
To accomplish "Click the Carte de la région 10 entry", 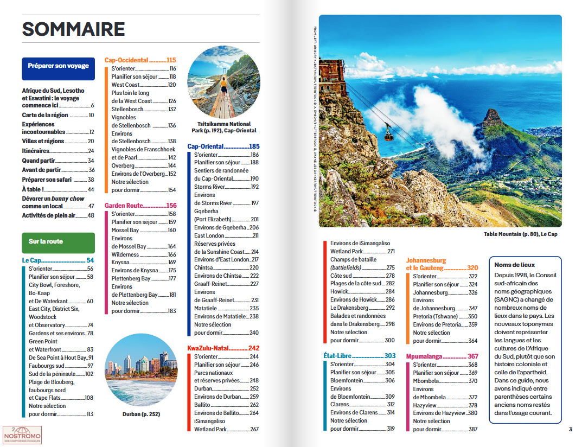I will tap(58, 115).
